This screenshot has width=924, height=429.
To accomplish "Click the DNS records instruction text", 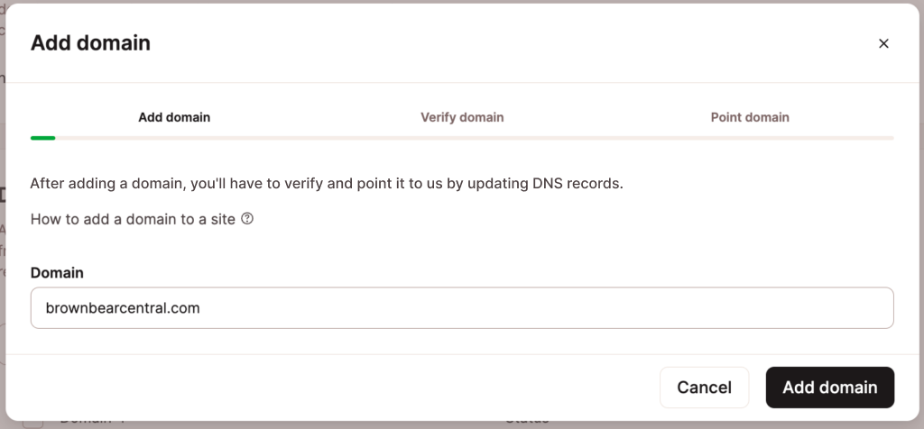I will 327,184.
